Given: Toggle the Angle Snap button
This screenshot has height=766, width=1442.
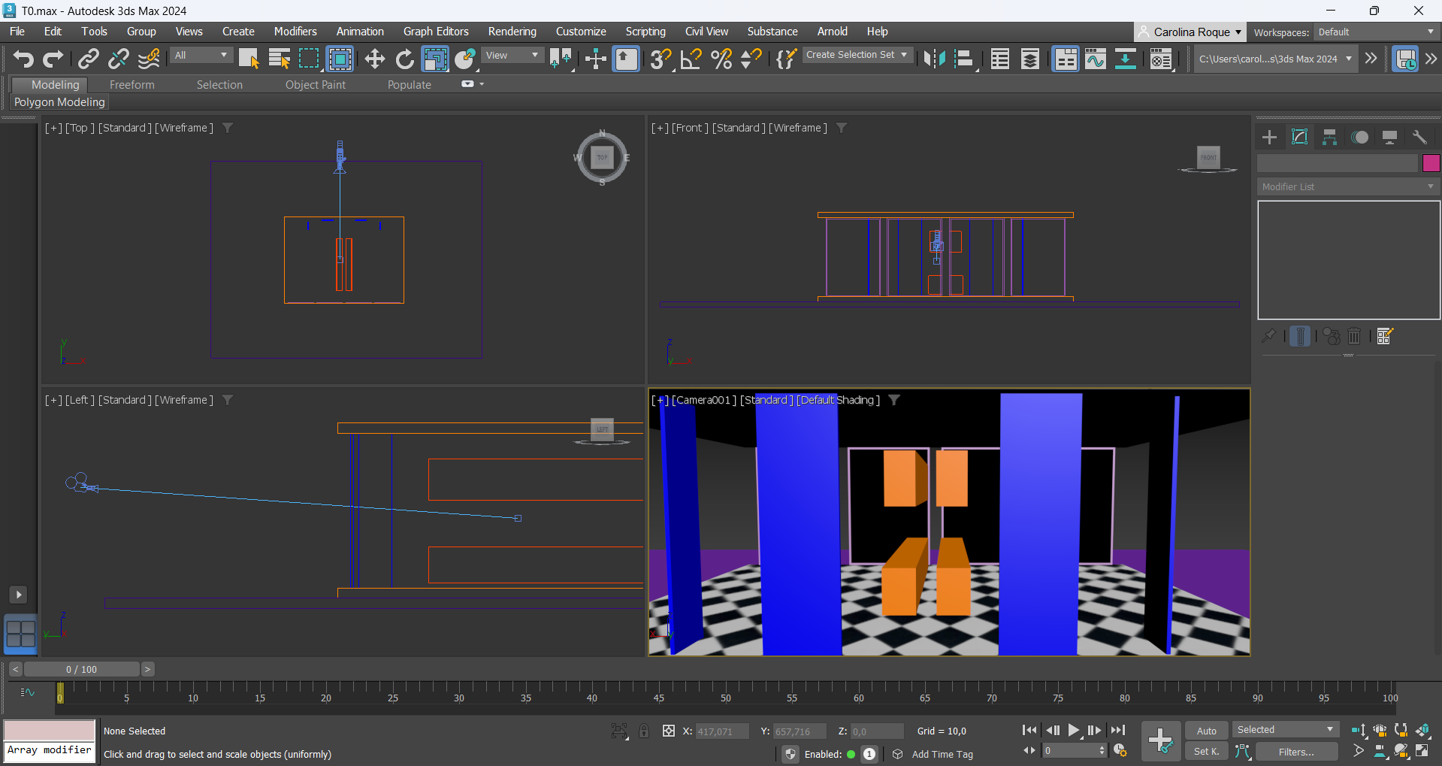Looking at the screenshot, I should [x=691, y=59].
